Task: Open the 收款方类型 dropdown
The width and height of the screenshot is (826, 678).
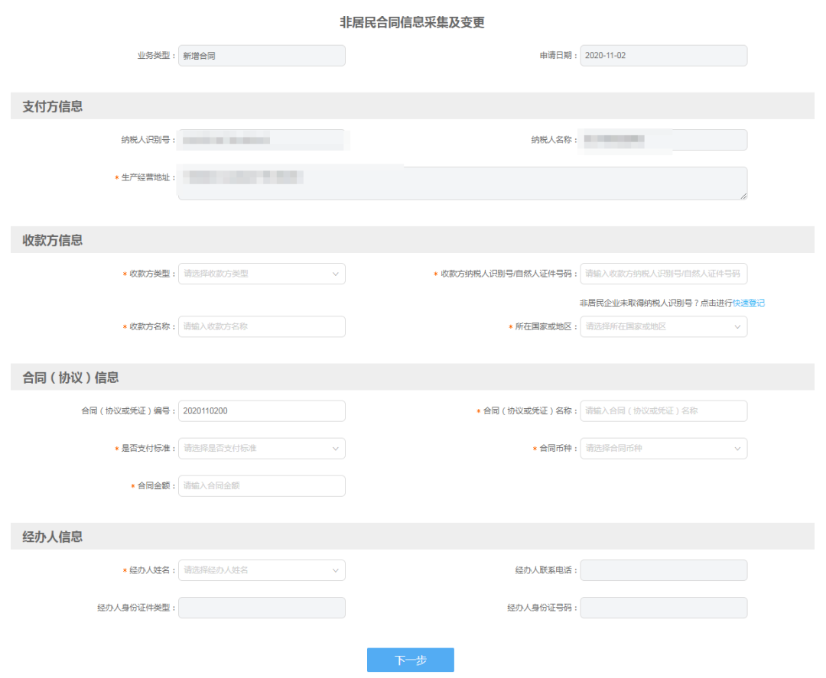Action: 262,274
